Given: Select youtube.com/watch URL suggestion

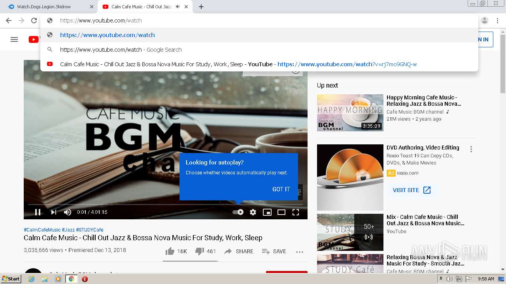Looking at the screenshot, I should pos(259,35).
